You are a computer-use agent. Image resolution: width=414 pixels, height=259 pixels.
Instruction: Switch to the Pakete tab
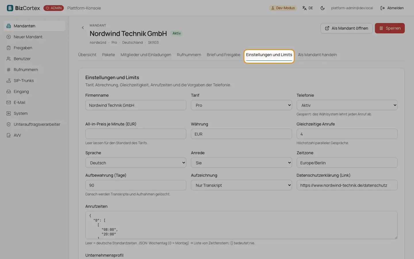108,55
